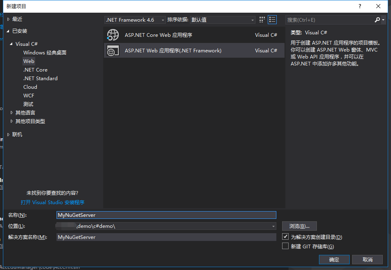Select the .NET Standard category
Screen dimensions: 391x270
tap(41, 79)
